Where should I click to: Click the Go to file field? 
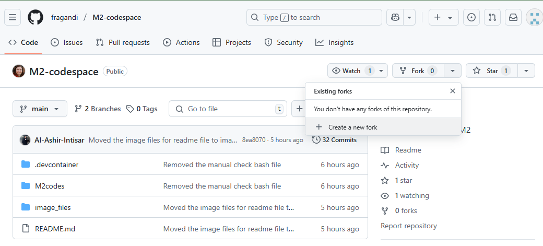point(228,109)
